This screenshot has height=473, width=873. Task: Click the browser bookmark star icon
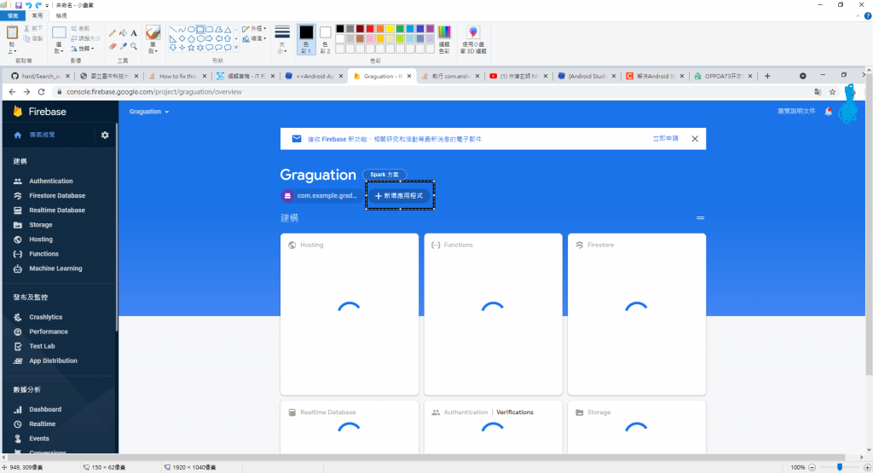click(832, 92)
